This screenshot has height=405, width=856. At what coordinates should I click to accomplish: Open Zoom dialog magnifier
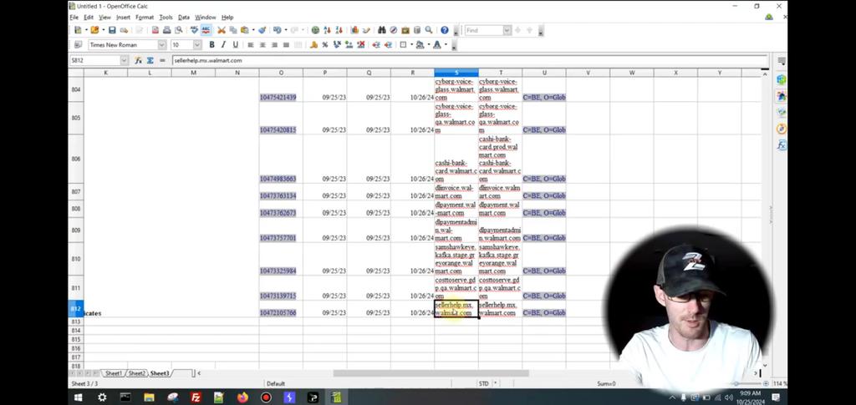point(429,31)
